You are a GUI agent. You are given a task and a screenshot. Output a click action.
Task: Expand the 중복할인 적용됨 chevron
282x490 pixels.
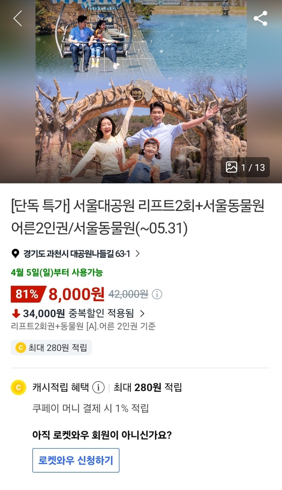pyautogui.click(x=142, y=313)
